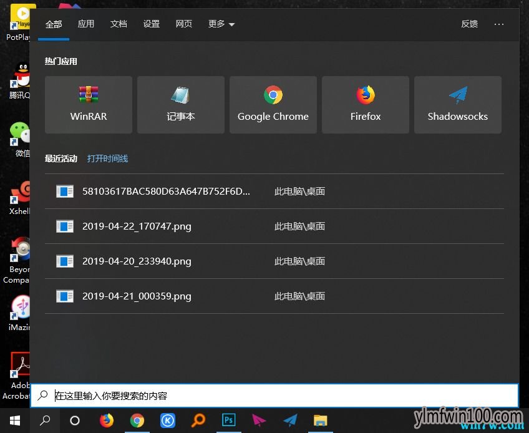Open orange magnifier app on taskbar
This screenshot has height=433, width=529.
pos(198,421)
